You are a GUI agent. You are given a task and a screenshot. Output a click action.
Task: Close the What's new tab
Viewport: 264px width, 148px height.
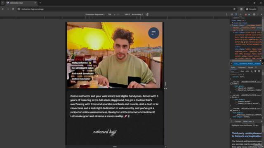[x=253, y=122]
